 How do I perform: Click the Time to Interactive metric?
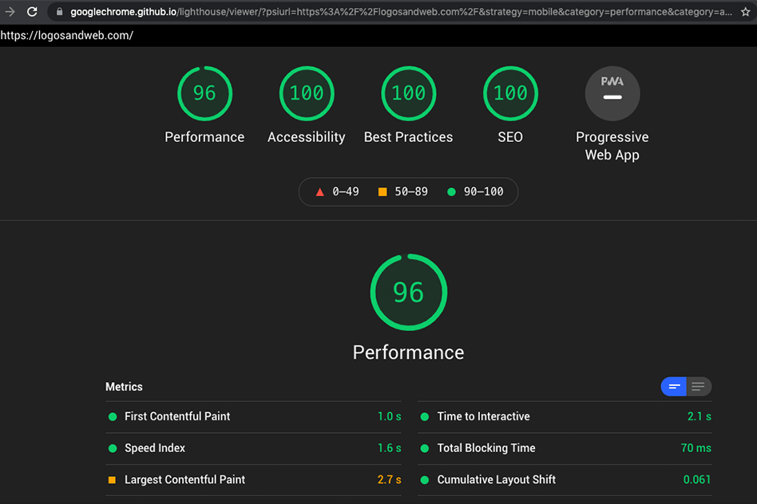pos(483,416)
